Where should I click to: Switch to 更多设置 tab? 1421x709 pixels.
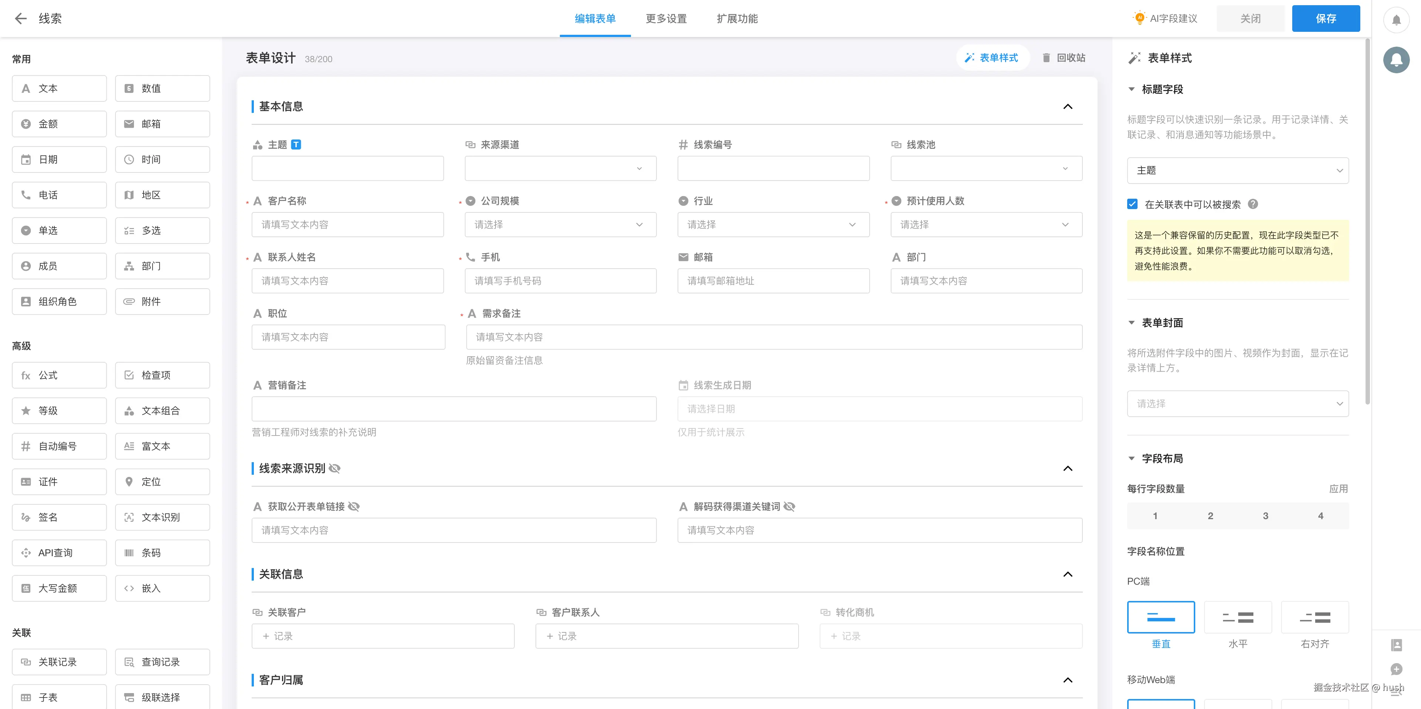tap(666, 19)
